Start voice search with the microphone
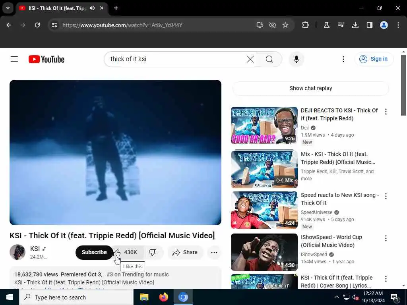This screenshot has height=305, width=407. (296, 59)
